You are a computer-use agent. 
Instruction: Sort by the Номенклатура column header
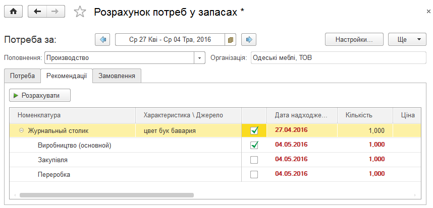73,115
